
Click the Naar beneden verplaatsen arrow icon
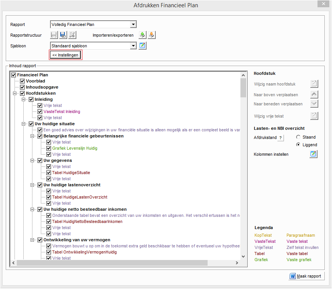(314, 103)
